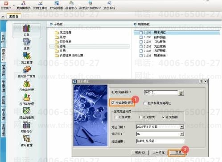This screenshot has width=222, height=162.
Task: Switch to 我的K/3 vertical tab
Action: 3,39
